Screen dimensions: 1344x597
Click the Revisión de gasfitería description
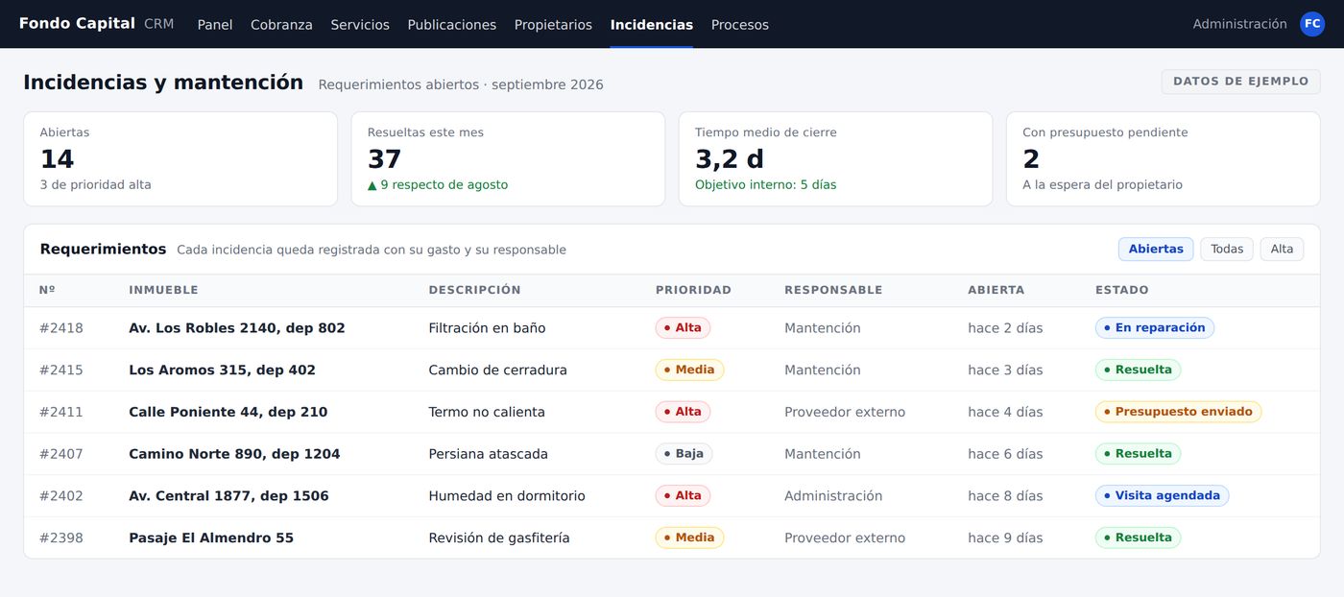click(x=499, y=537)
